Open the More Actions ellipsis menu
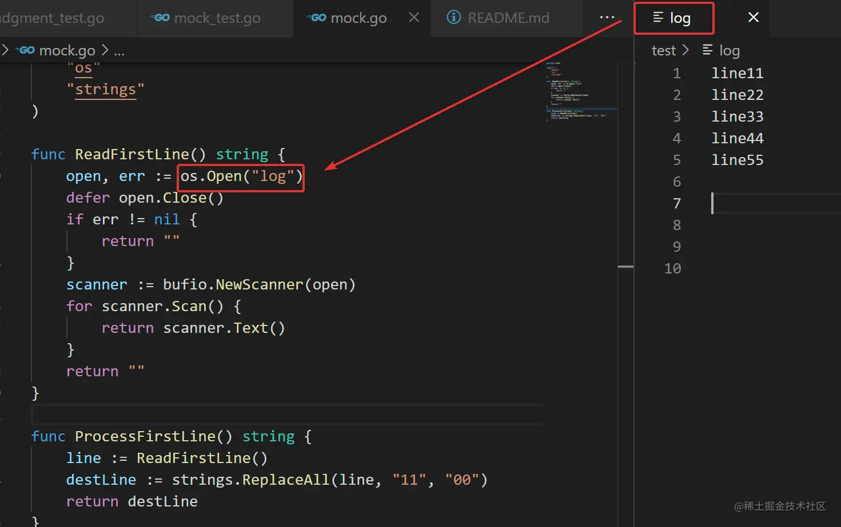 coord(607,18)
